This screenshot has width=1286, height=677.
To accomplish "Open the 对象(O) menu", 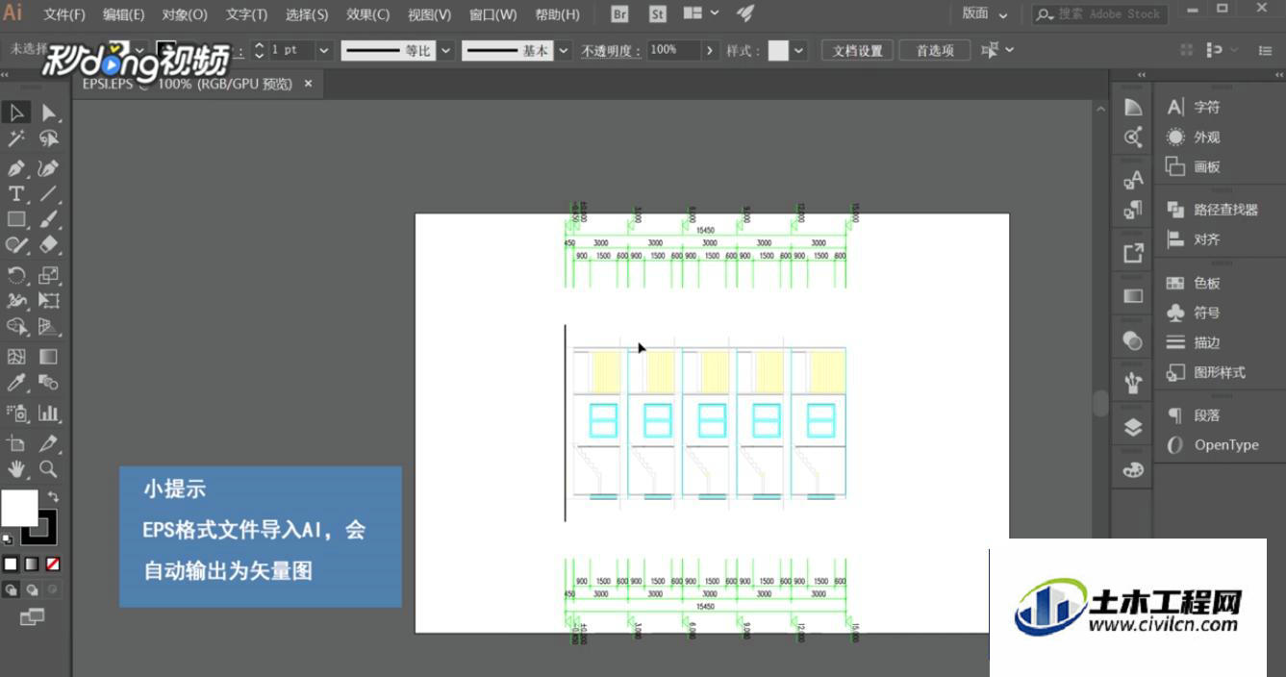I will pyautogui.click(x=185, y=14).
